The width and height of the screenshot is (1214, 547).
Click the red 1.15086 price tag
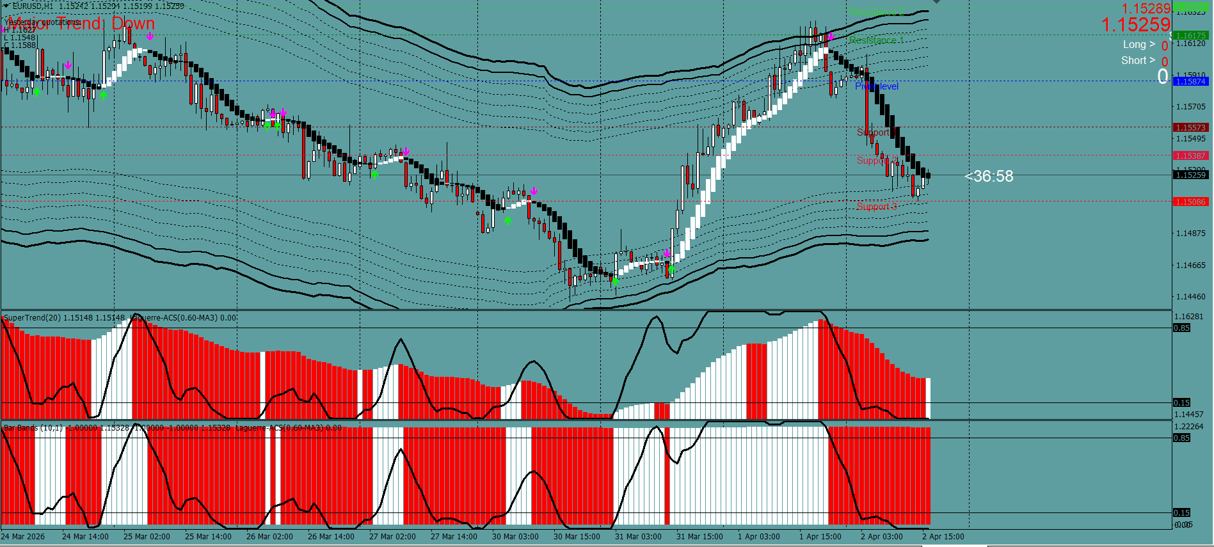point(1191,202)
